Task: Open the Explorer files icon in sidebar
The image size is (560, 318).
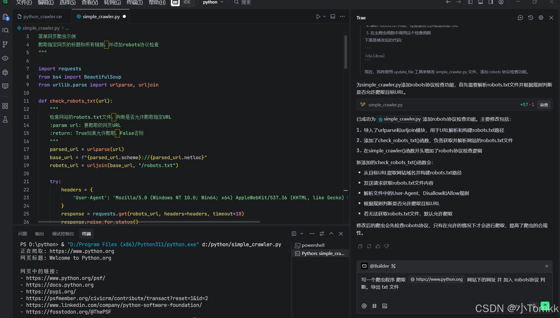Action: point(6,17)
